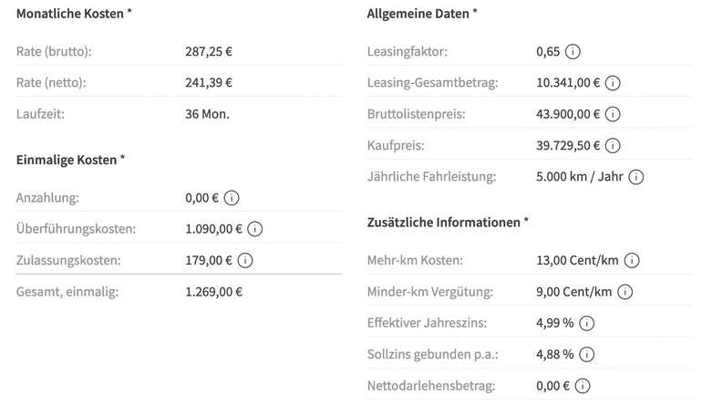This screenshot has height=406, width=702.
Task: Show Nettodarlehensbetrag info icon details
Action: pyautogui.click(x=583, y=386)
